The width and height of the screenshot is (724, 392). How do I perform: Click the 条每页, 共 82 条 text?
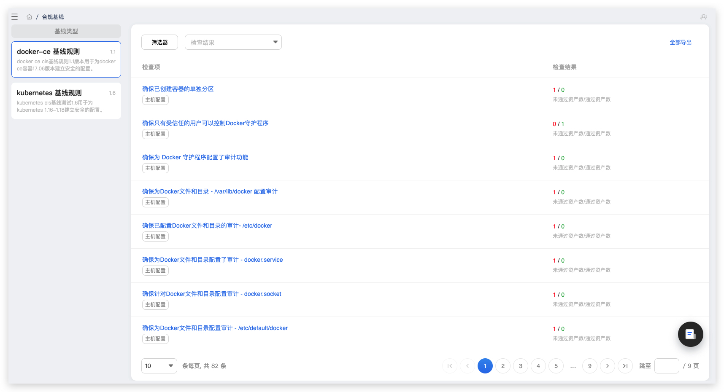point(204,366)
